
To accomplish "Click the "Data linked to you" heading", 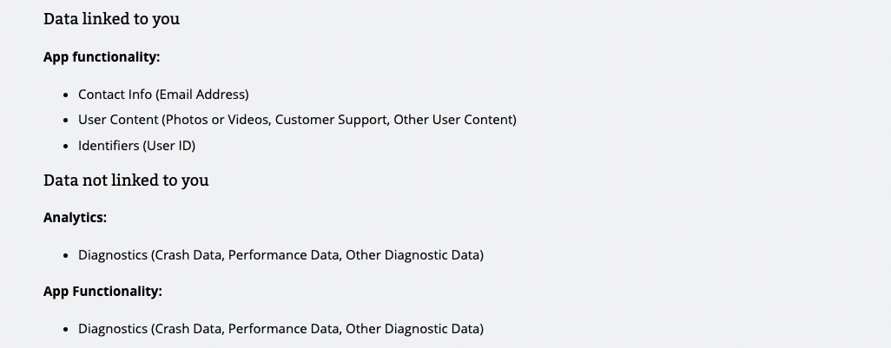I will [111, 18].
